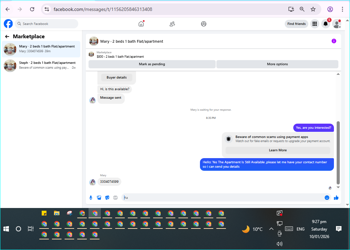The width and height of the screenshot is (350, 250).
Task: Attach a file with the photo icon
Action: coord(99,198)
